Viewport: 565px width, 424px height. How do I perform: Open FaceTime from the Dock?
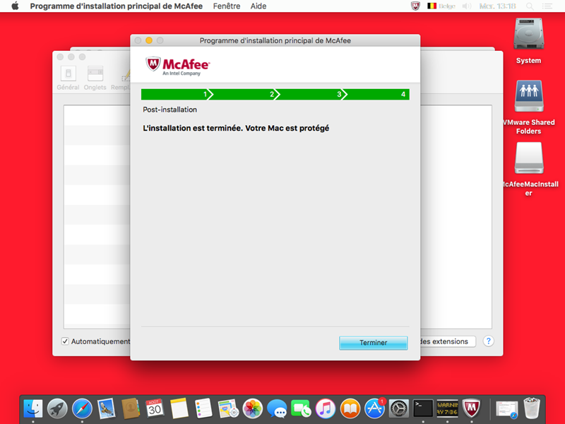point(302,408)
